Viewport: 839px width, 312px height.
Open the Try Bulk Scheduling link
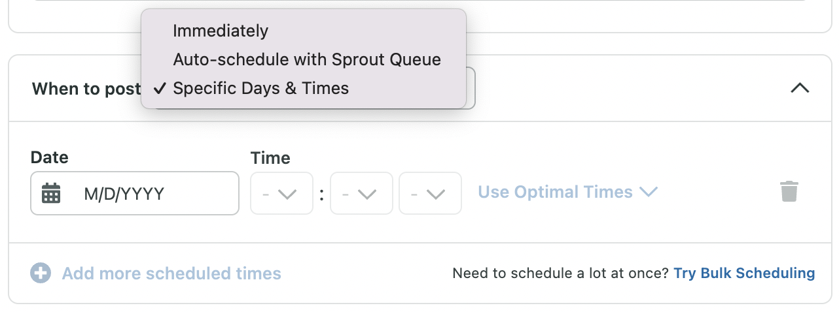click(744, 273)
